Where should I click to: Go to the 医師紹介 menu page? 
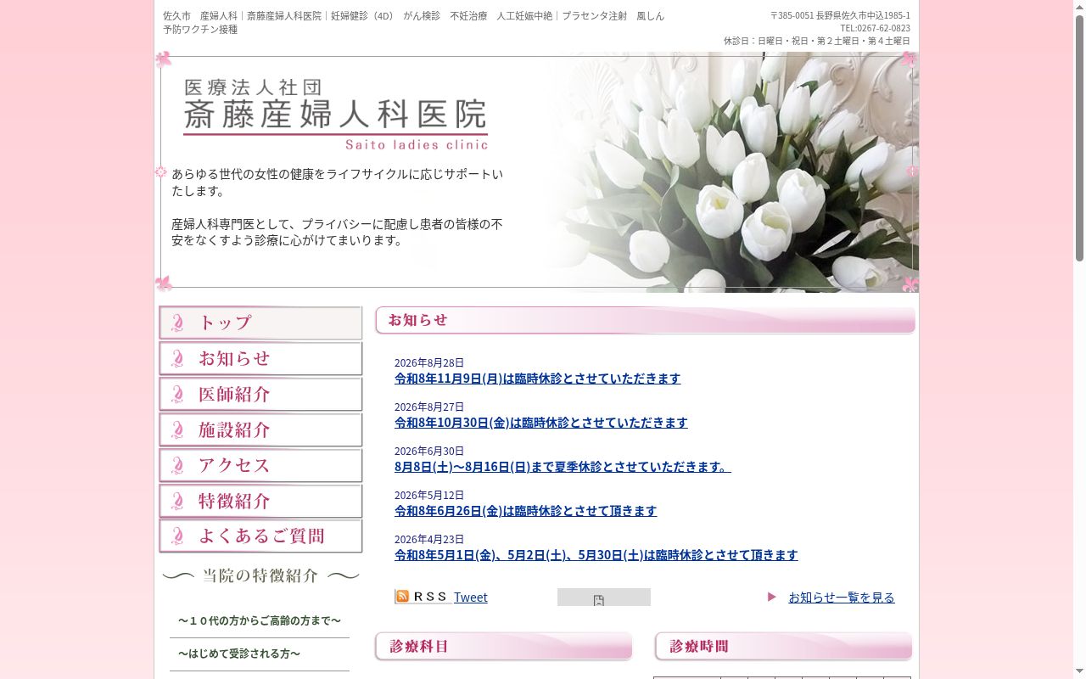coord(260,395)
